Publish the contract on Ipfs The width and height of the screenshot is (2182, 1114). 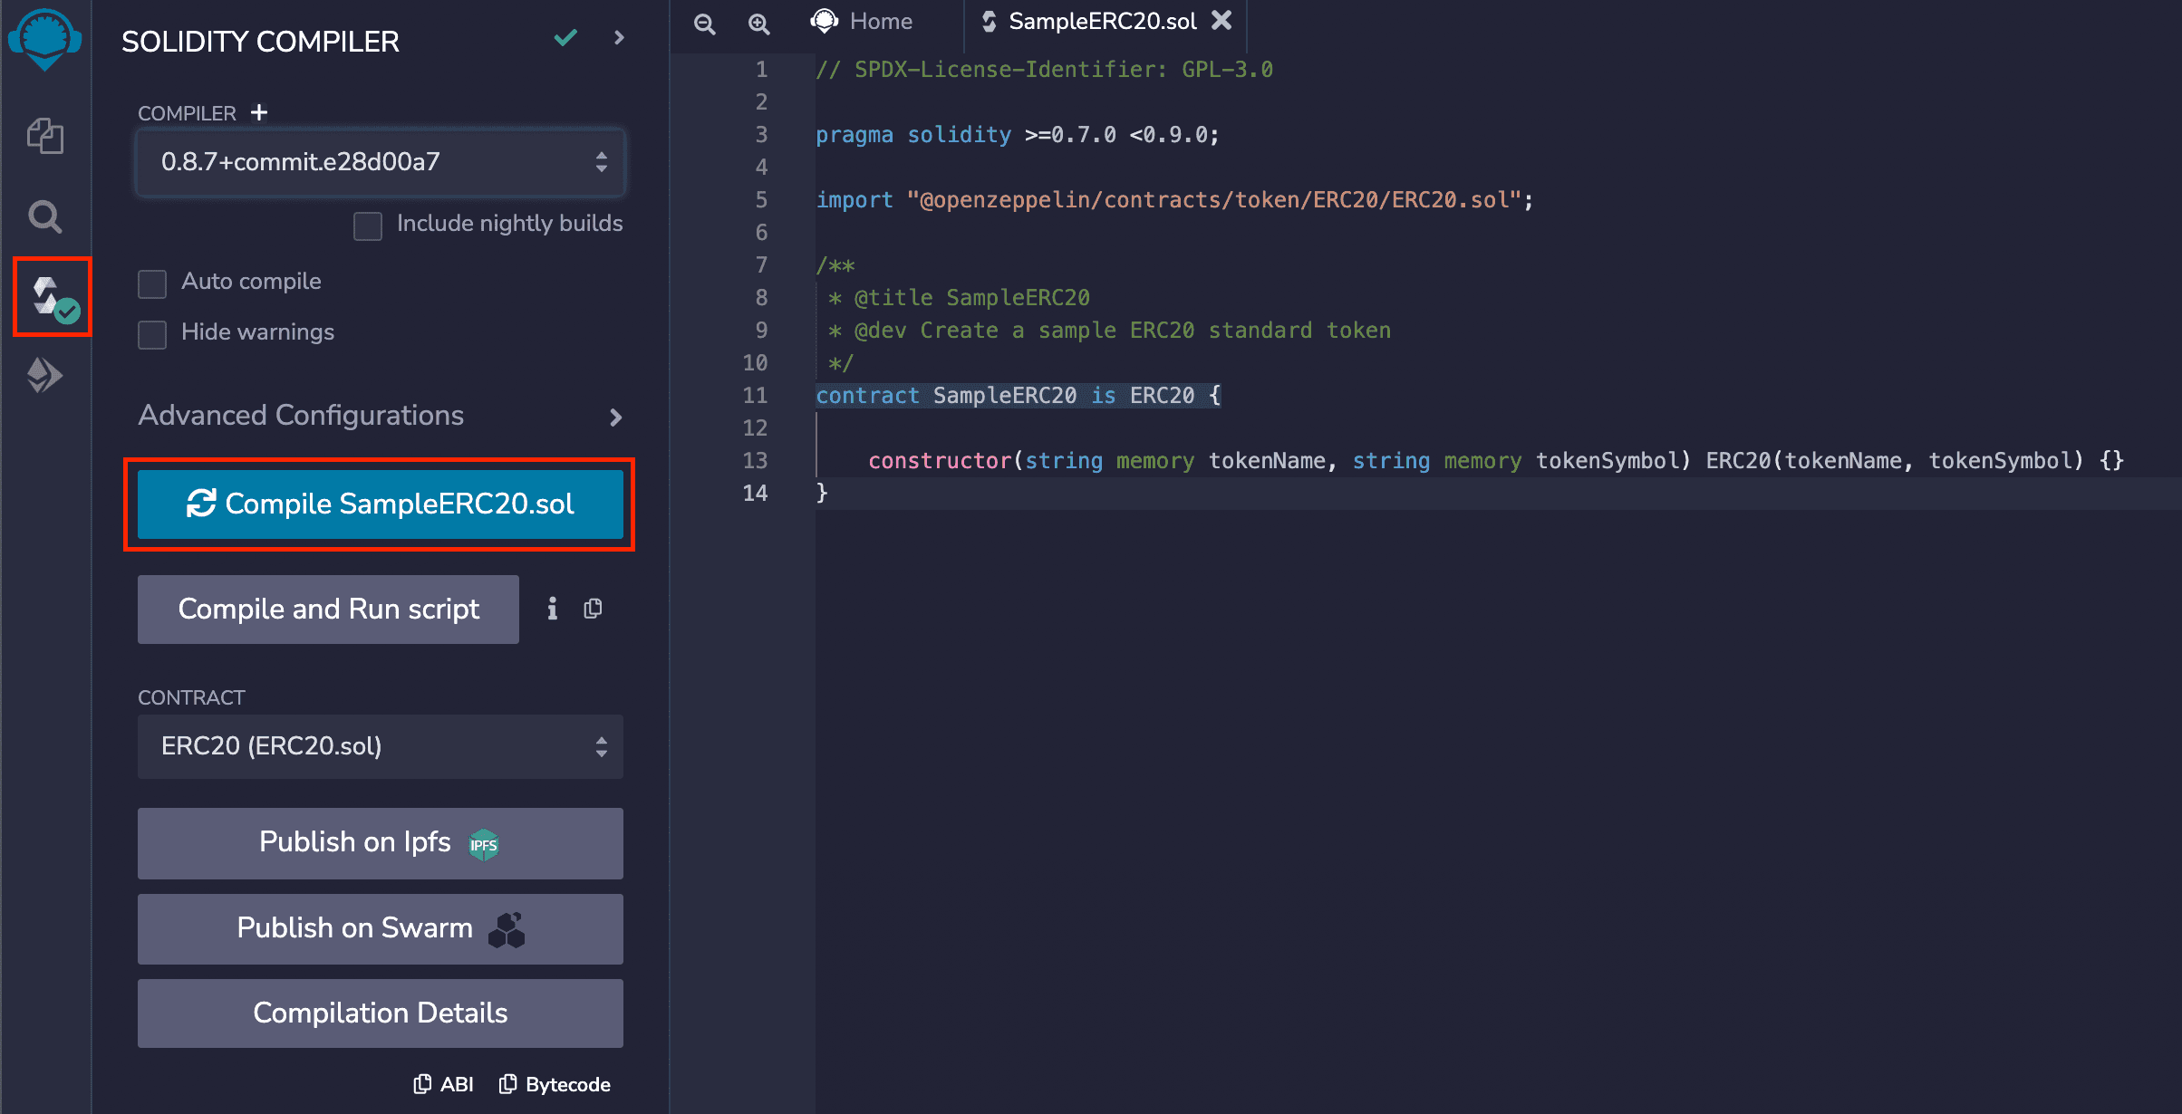click(380, 842)
